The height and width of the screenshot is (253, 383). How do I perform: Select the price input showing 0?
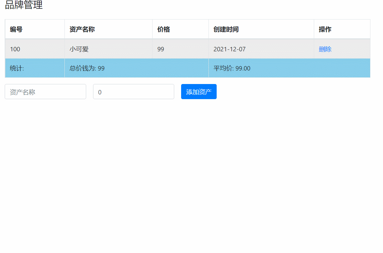pos(133,92)
